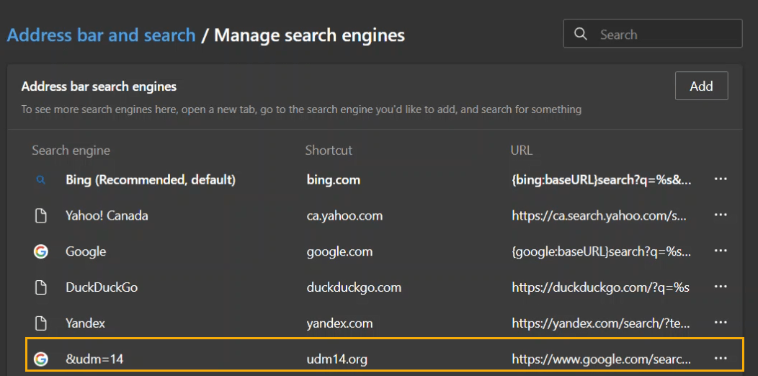Screen dimensions: 758x376
Task: Click the Shortcut column header
Action: [x=329, y=151]
